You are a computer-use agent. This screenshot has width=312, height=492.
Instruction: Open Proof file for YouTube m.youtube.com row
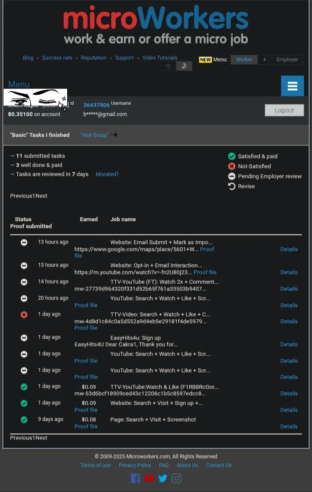point(205,272)
